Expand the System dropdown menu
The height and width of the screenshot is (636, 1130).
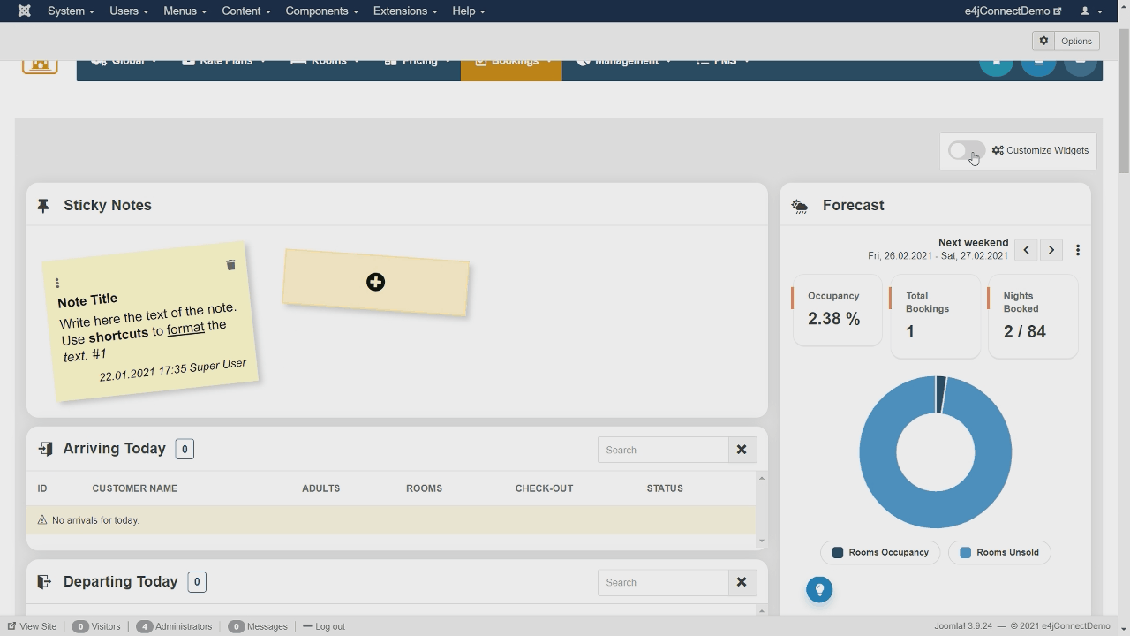click(x=71, y=11)
